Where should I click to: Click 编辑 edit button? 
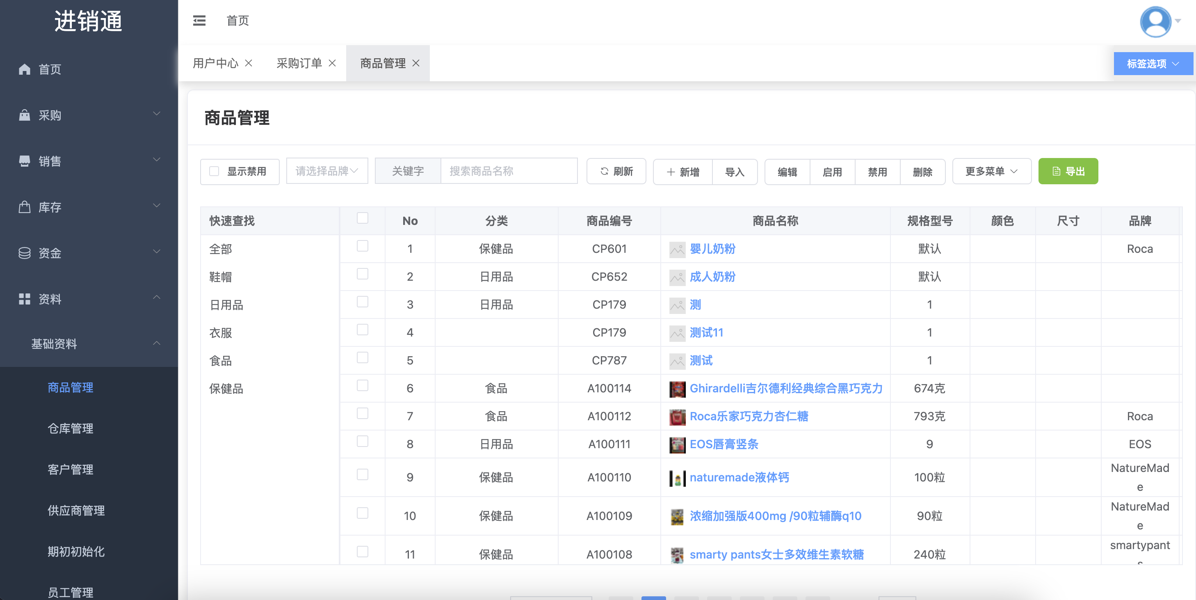pyautogui.click(x=787, y=172)
